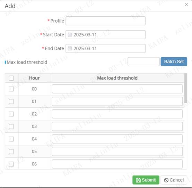The image size is (192, 188).
Task: Click the Batch Set button
Action: pyautogui.click(x=174, y=62)
